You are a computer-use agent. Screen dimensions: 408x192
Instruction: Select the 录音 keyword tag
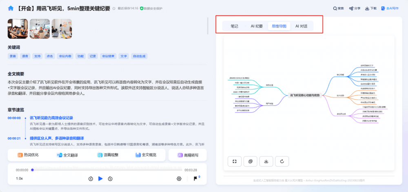(x=13, y=56)
